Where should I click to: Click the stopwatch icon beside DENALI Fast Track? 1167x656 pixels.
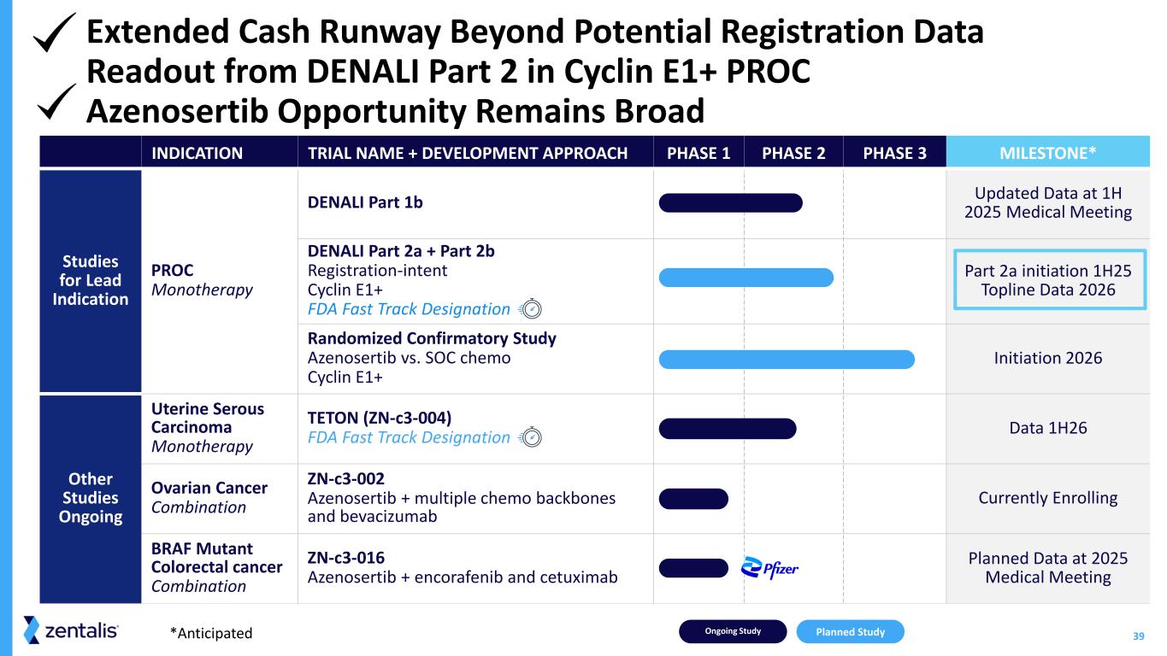pyautogui.click(x=531, y=309)
